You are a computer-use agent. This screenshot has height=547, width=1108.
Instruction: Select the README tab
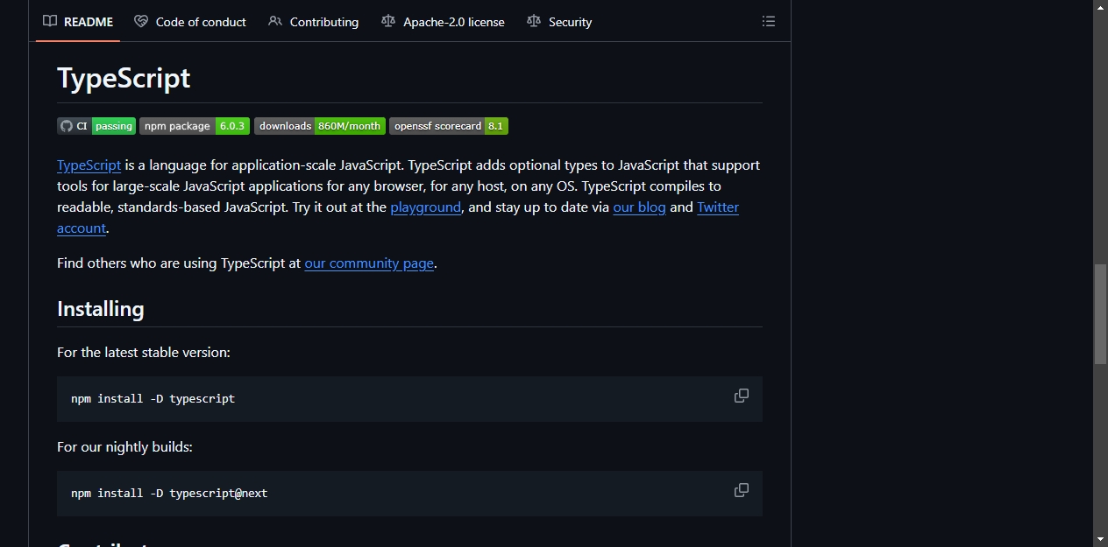(78, 22)
